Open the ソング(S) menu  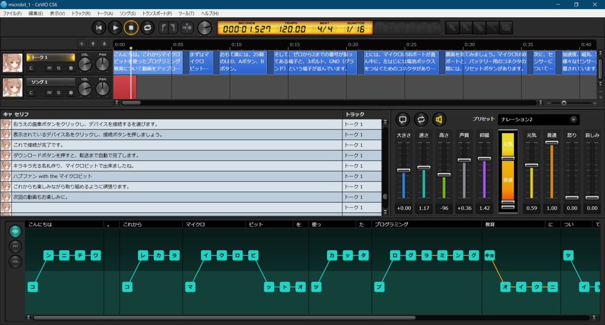click(128, 13)
